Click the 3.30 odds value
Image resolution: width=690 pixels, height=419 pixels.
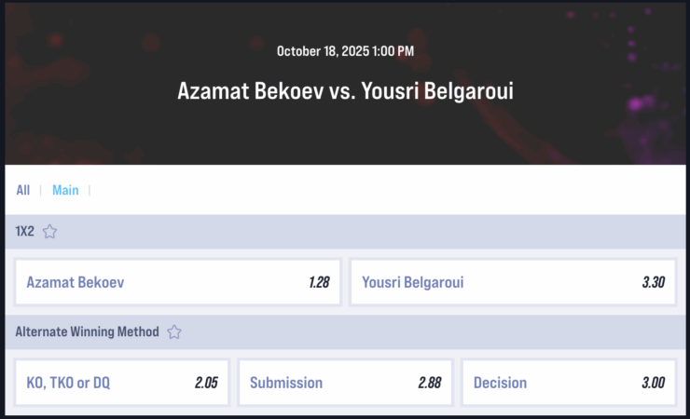coord(653,282)
